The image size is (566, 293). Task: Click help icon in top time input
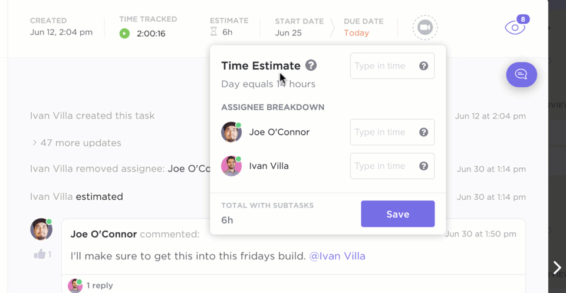click(x=423, y=66)
